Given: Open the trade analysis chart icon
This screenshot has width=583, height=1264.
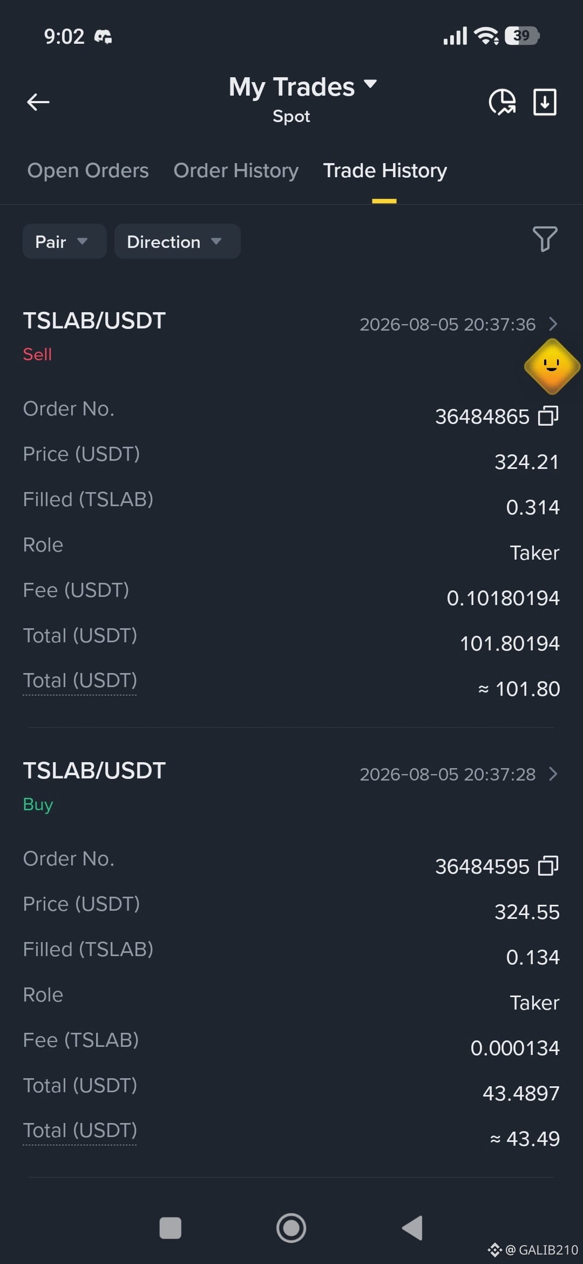Looking at the screenshot, I should (502, 102).
